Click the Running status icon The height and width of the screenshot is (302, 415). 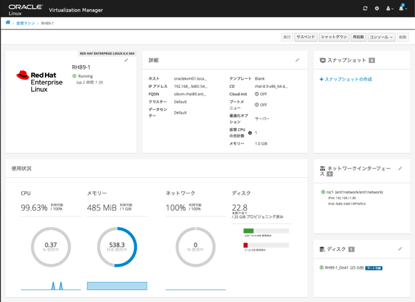[x=75, y=76]
